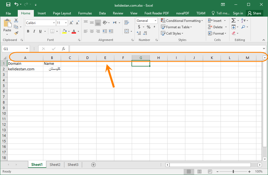
Task: Undo the last action
Action: pyautogui.click(x=16, y=4)
